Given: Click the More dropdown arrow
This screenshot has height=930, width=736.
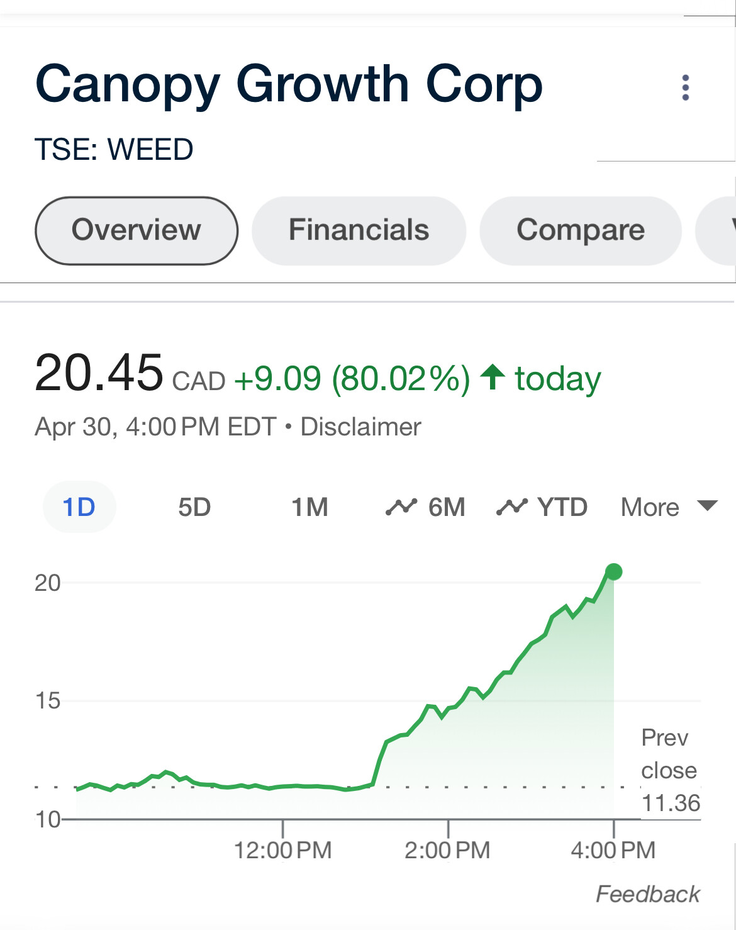Looking at the screenshot, I should pyautogui.click(x=708, y=506).
